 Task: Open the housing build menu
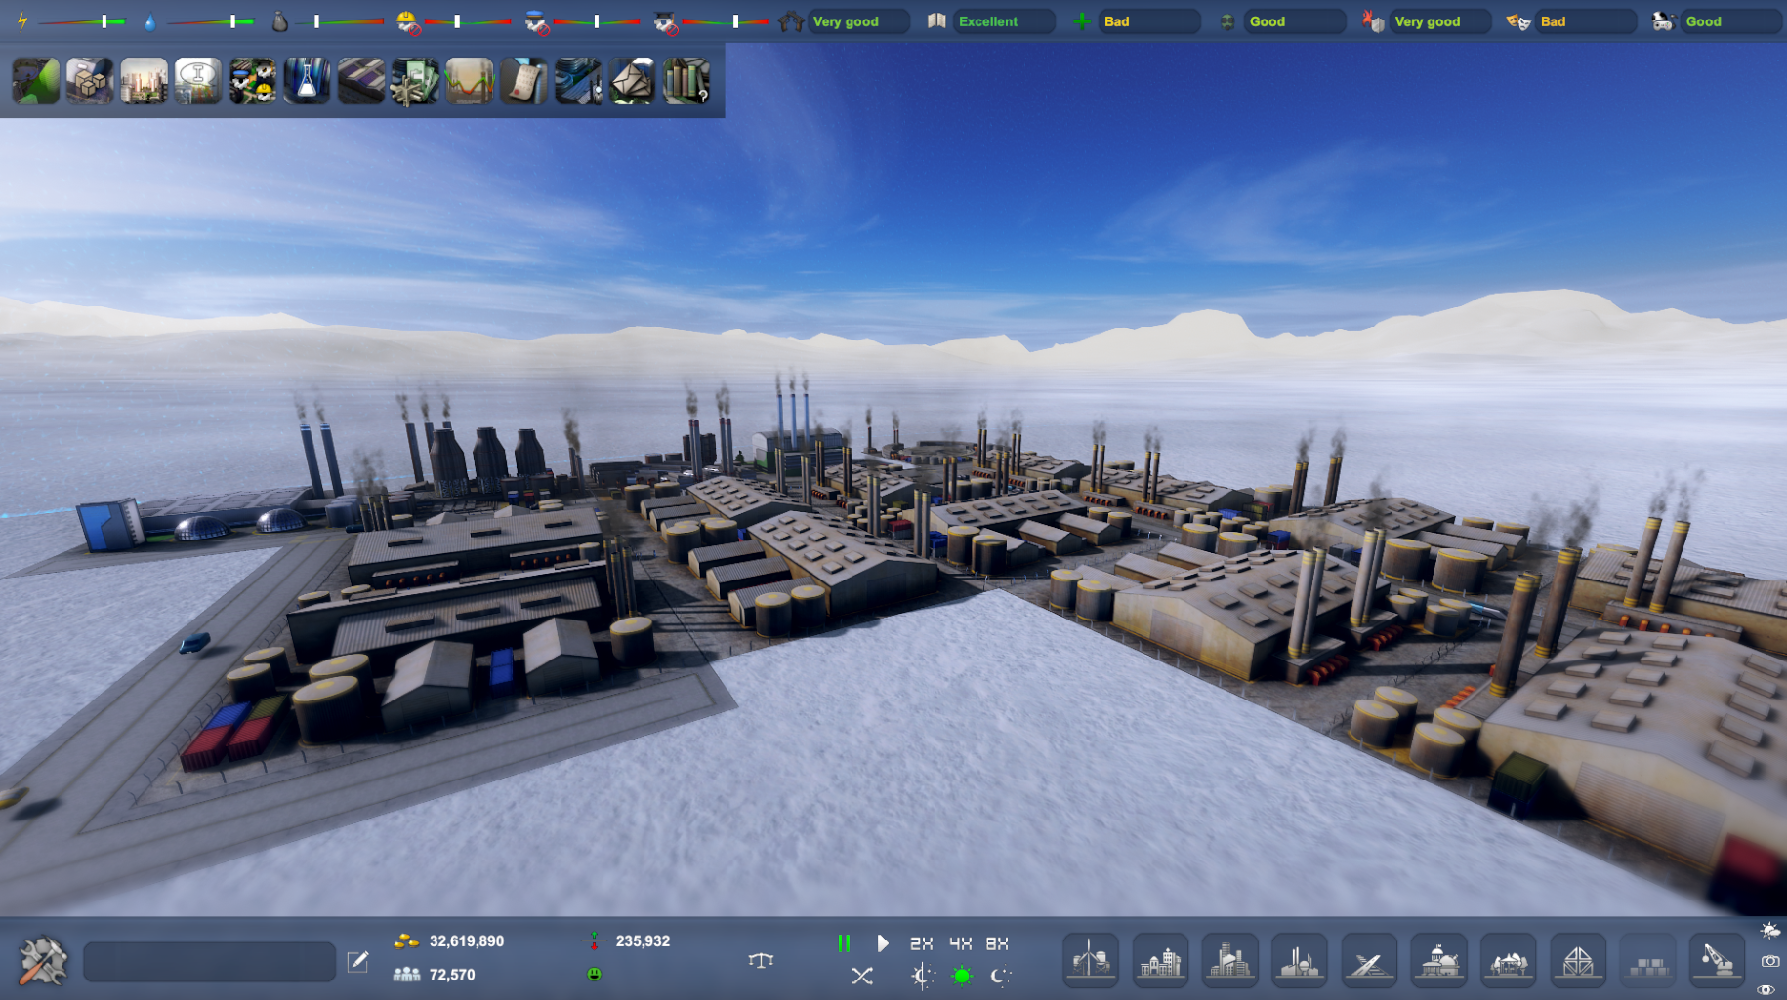click(x=1160, y=960)
